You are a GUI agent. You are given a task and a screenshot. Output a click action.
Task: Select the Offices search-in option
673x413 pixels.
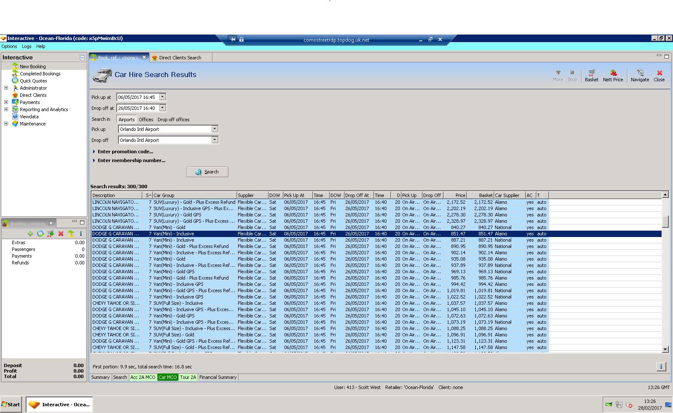point(146,120)
